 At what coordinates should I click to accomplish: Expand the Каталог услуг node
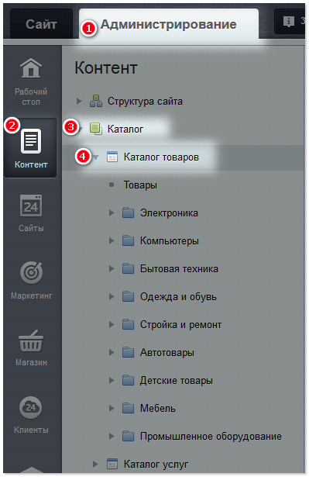(95, 465)
